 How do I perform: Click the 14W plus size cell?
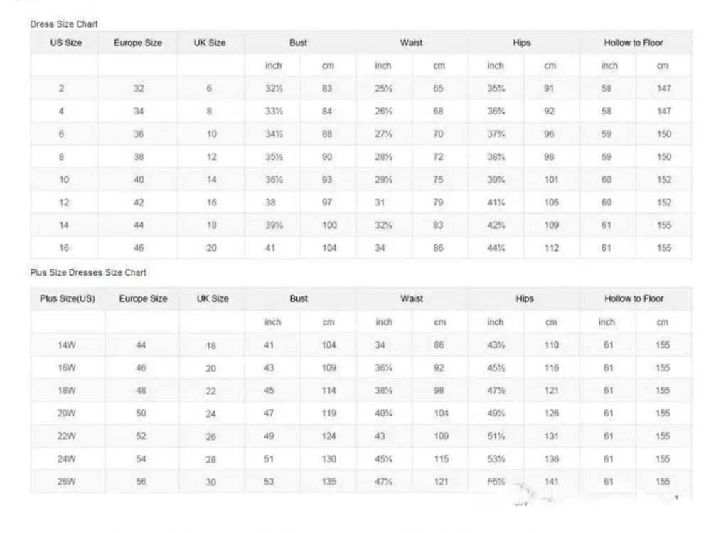[x=67, y=345]
